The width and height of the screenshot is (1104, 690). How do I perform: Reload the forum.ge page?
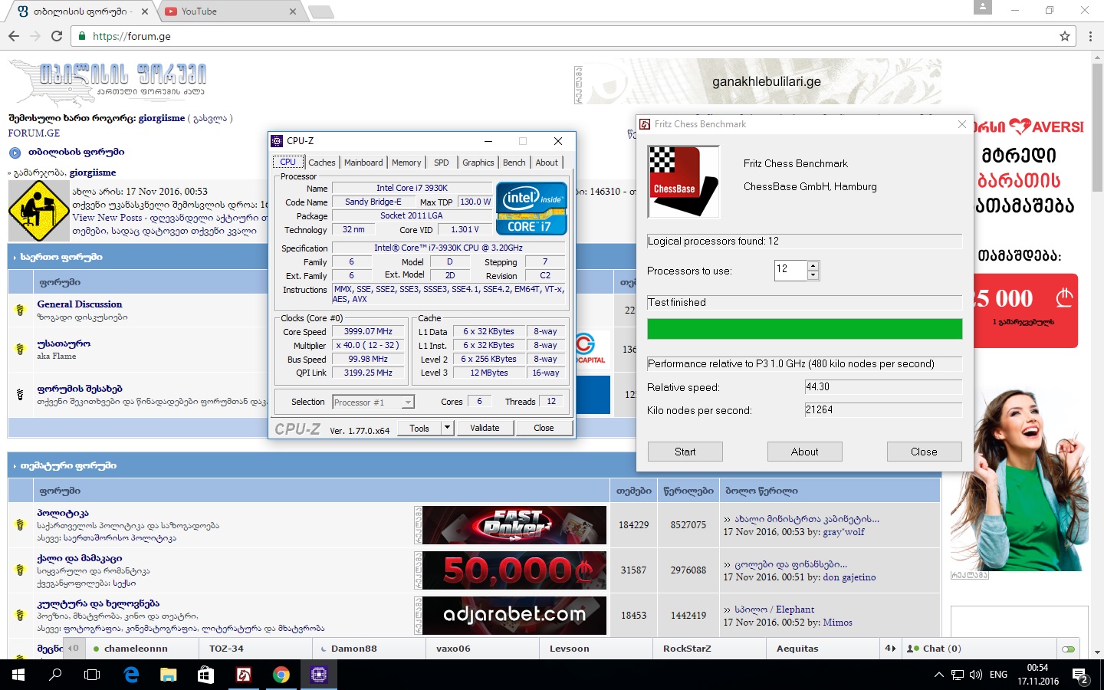pyautogui.click(x=57, y=36)
